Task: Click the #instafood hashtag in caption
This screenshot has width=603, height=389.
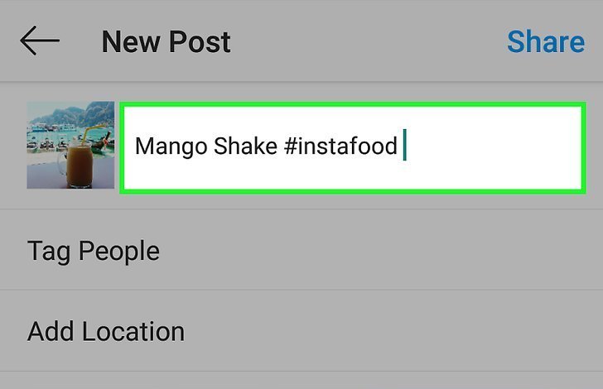Action: click(x=340, y=146)
